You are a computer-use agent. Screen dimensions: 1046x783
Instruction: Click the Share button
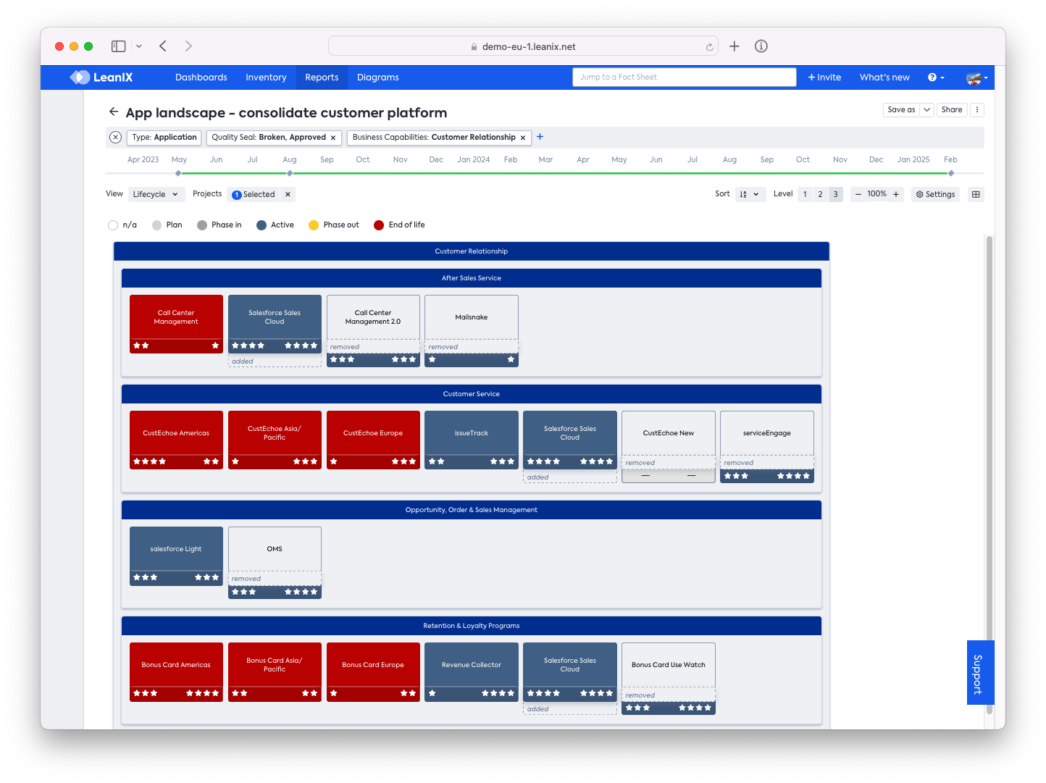pos(952,110)
